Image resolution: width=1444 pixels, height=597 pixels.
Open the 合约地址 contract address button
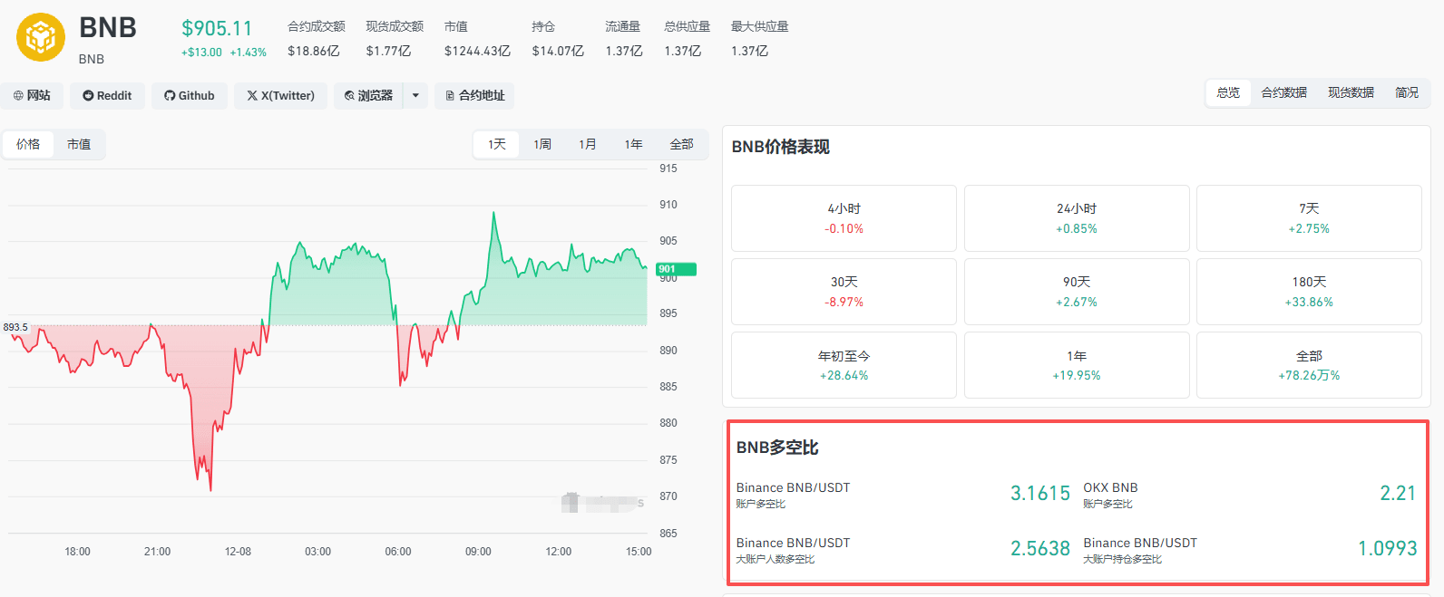click(x=474, y=95)
